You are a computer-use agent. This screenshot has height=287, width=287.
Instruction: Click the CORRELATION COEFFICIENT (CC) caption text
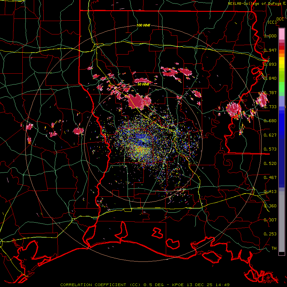[x=100, y=285]
